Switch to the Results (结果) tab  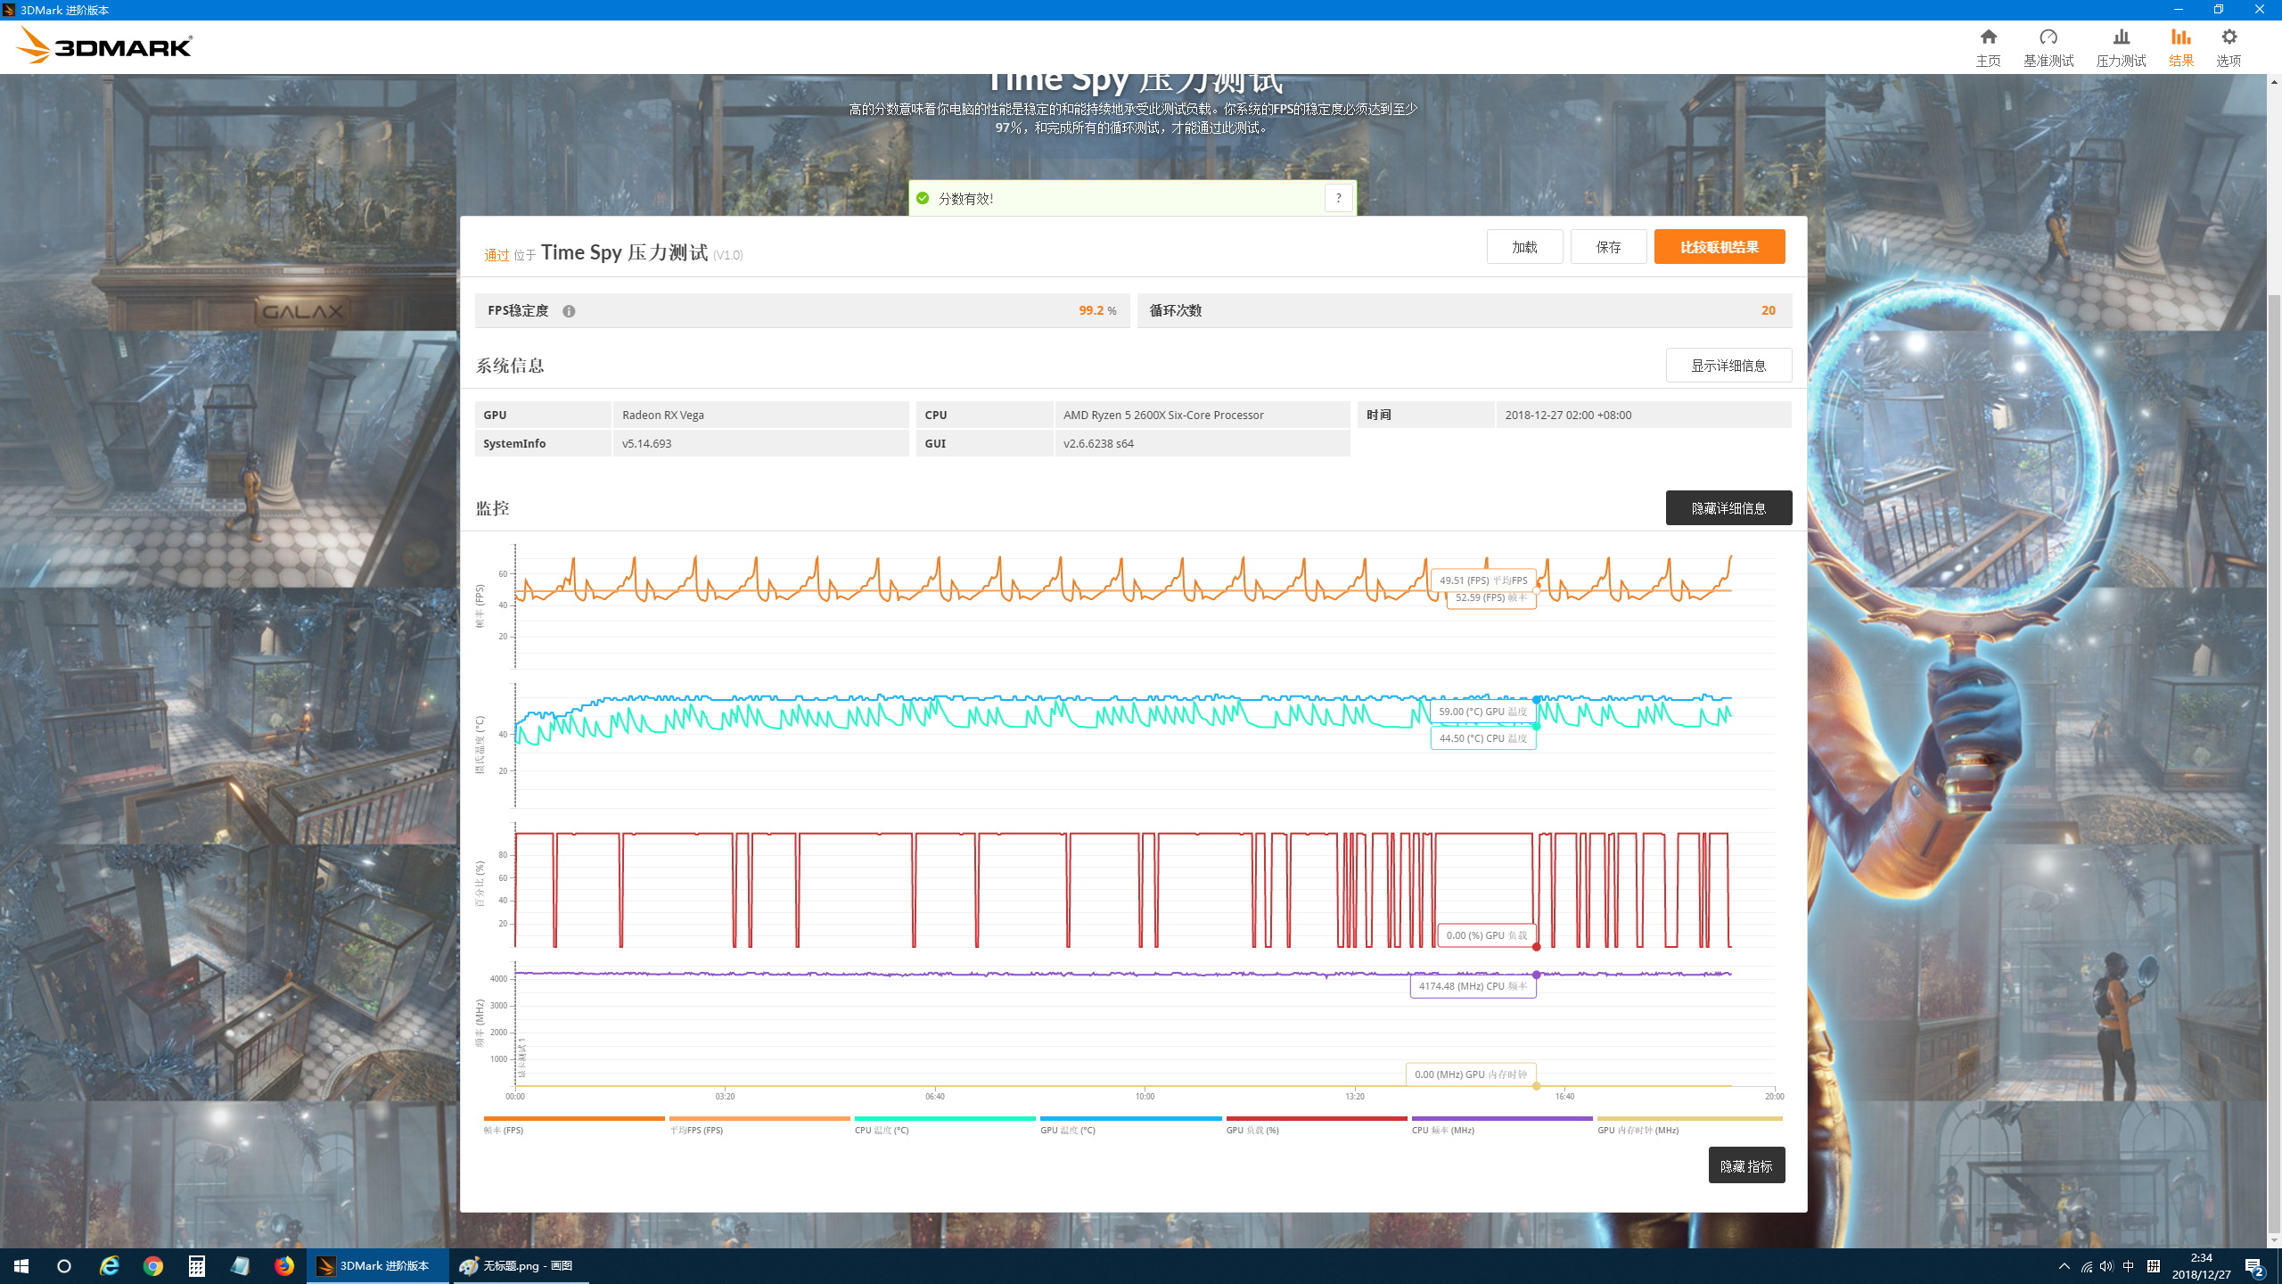pyautogui.click(x=2180, y=46)
